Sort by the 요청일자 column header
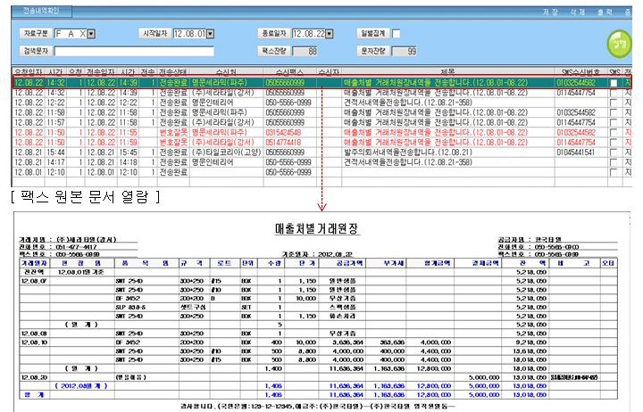Image resolution: width=643 pixels, height=412 pixels. point(29,72)
